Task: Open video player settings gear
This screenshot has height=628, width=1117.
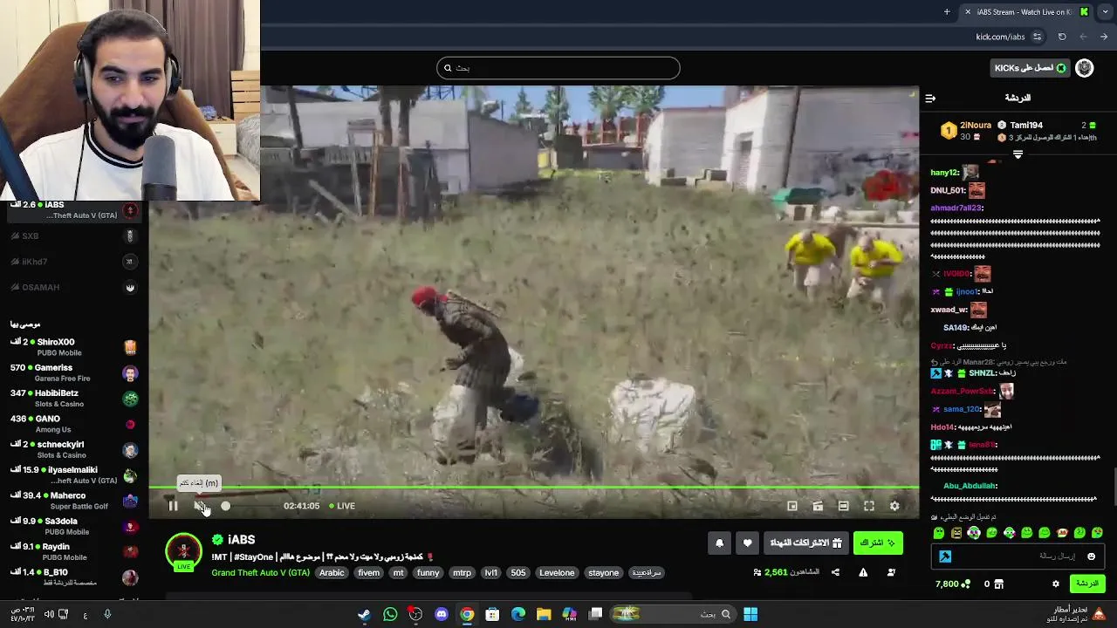Action: [894, 506]
